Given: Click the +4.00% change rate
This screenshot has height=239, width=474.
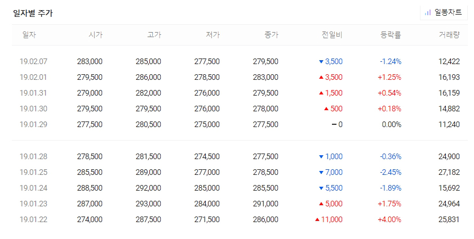Looking at the screenshot, I should [x=389, y=219].
